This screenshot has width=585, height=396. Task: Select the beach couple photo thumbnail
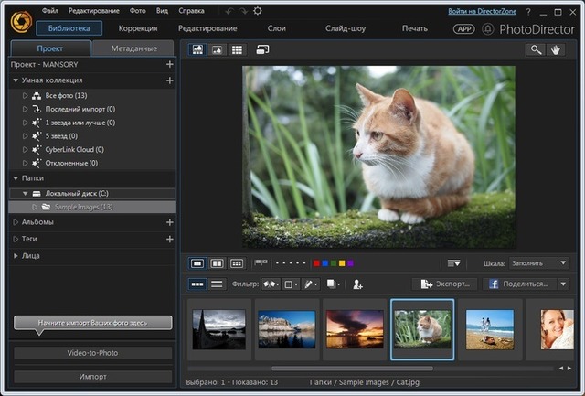tap(490, 329)
